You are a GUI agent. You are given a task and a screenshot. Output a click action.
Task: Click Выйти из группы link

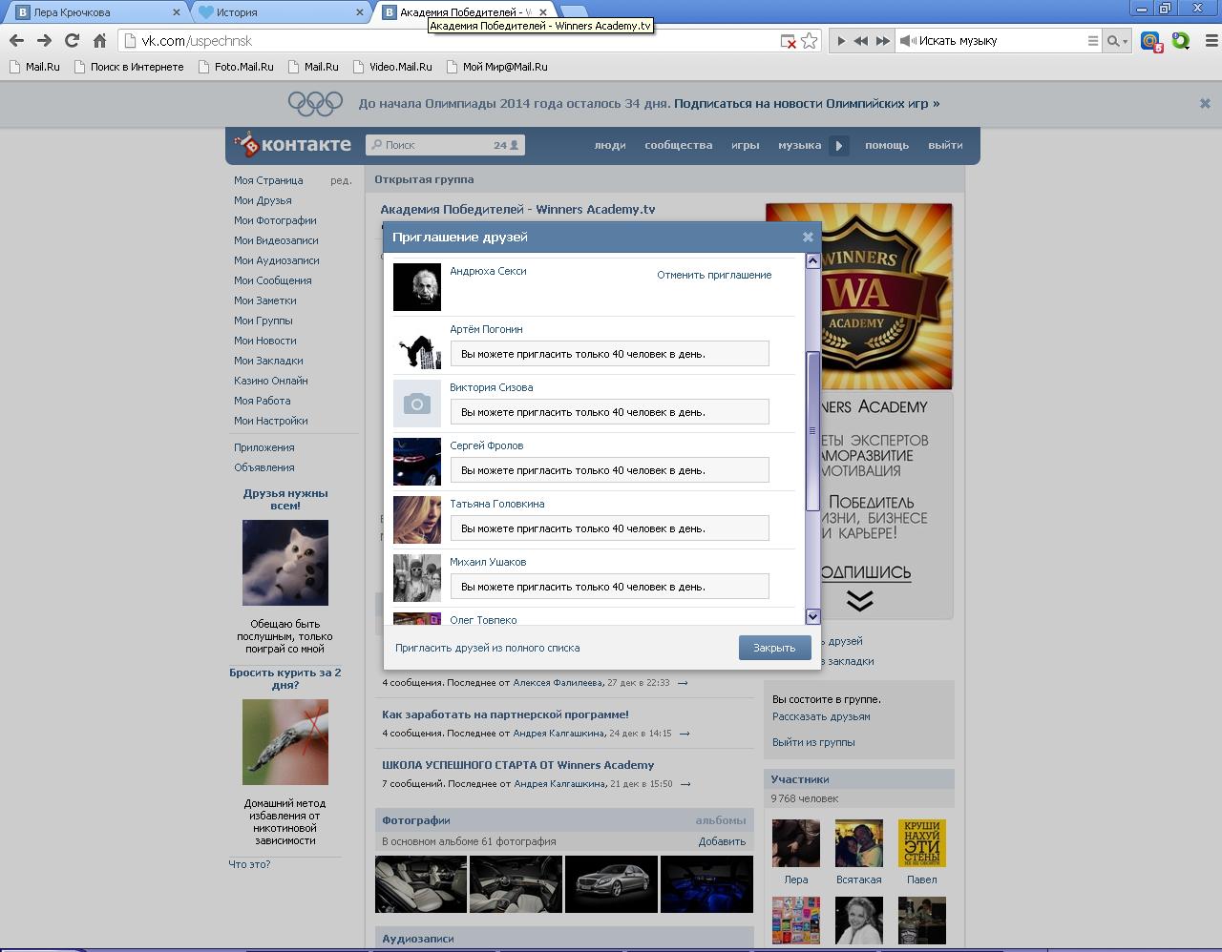pyautogui.click(x=813, y=742)
